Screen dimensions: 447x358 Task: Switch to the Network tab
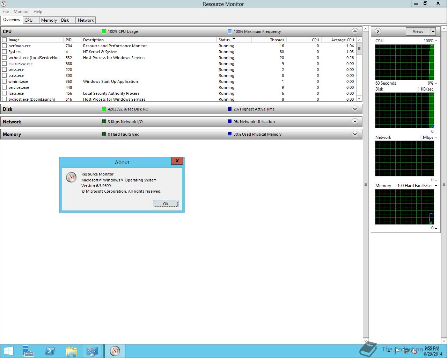[86, 20]
